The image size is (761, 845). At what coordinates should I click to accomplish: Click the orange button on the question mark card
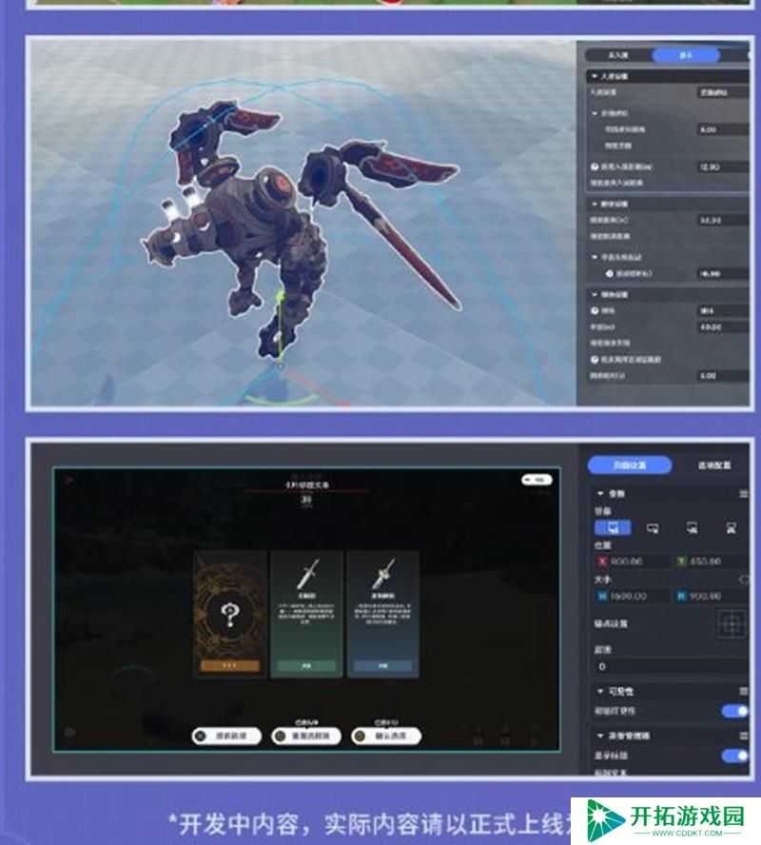(x=230, y=665)
